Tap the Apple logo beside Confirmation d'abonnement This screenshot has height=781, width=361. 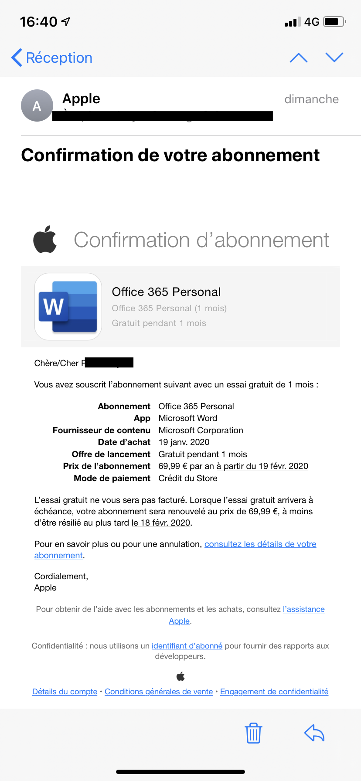coord(45,240)
